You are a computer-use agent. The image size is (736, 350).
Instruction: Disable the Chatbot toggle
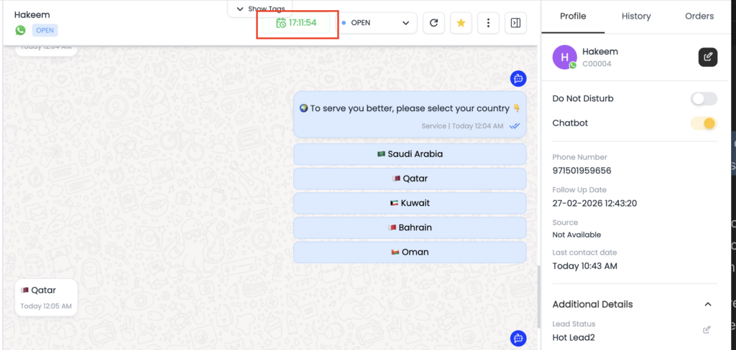click(704, 123)
